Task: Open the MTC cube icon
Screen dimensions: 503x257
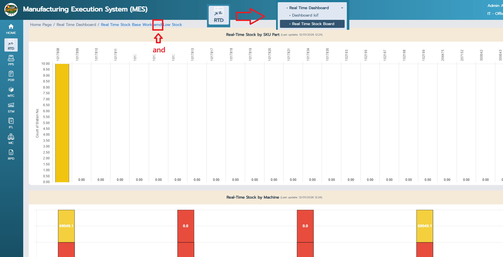Action: coord(11,92)
